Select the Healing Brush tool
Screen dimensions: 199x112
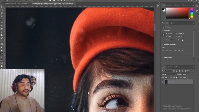point(2,29)
